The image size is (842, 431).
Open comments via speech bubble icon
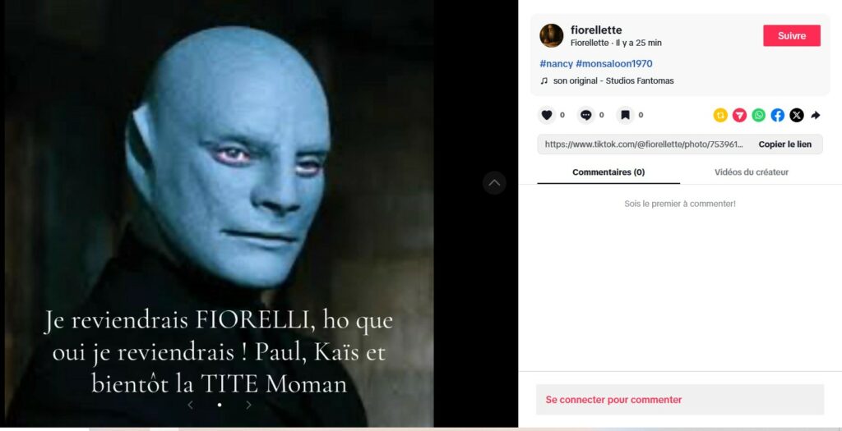click(x=585, y=115)
